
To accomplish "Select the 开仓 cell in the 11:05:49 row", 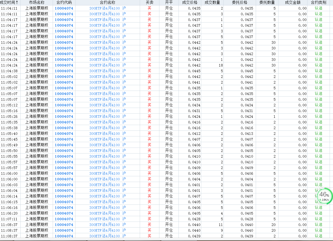I will [169, 145].
